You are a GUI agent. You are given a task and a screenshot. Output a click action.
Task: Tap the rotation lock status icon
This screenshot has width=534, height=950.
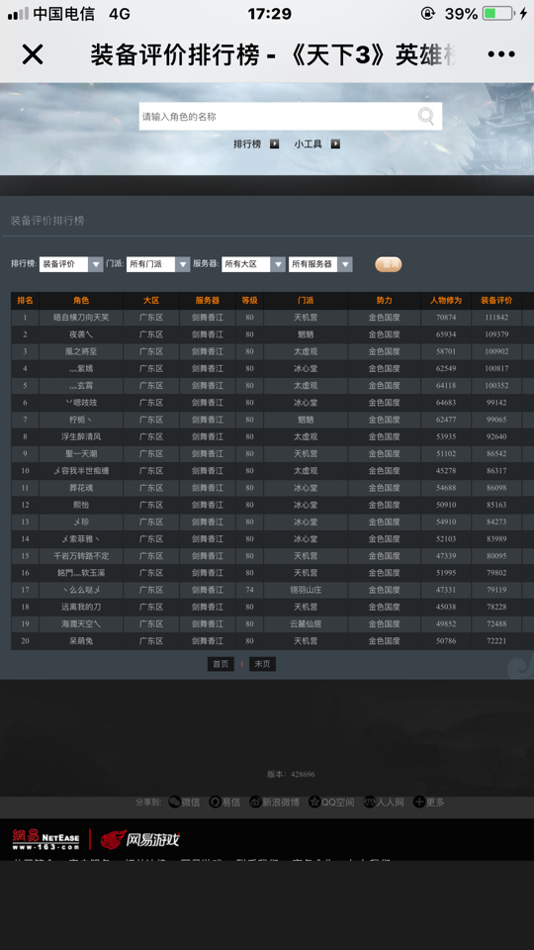(428, 13)
